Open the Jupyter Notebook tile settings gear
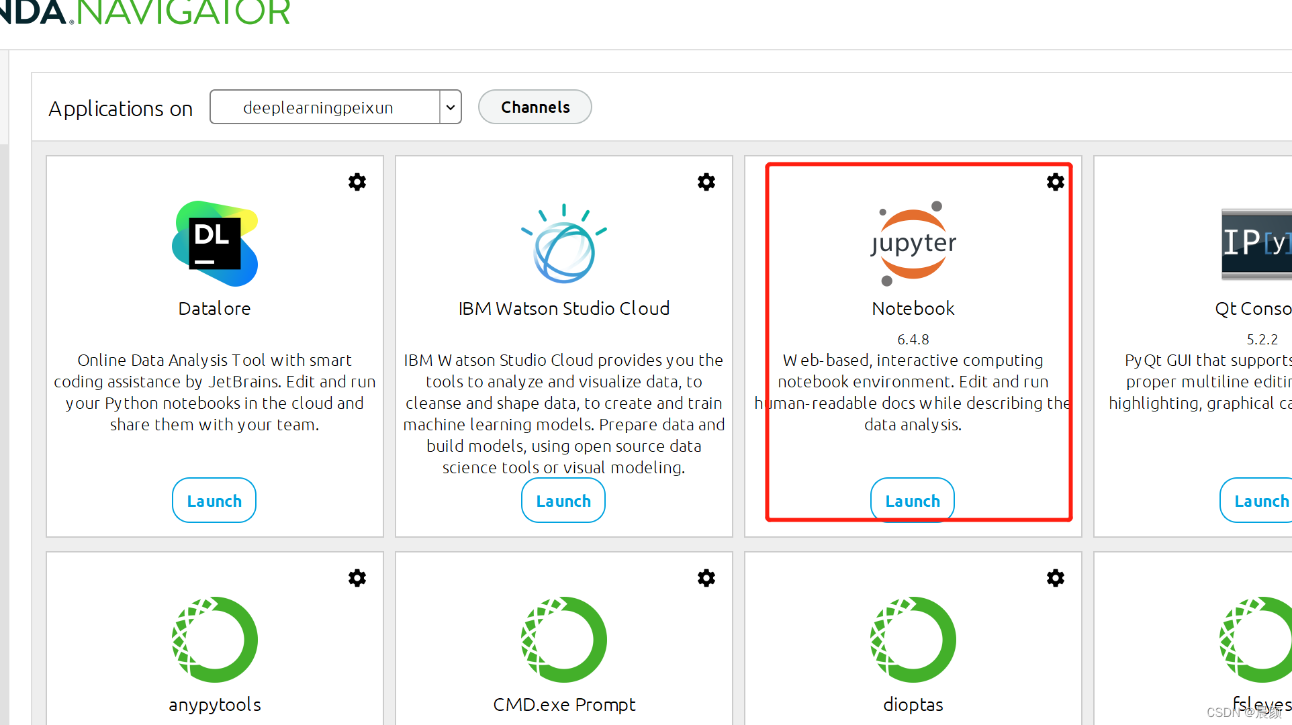This screenshot has height=725, width=1292. pos(1056,182)
